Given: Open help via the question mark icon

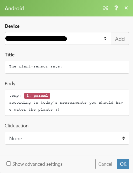Looking at the screenshot, I should pos(116,8).
